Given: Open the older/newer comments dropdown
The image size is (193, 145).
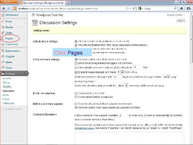Looking at the screenshot, I should [x=123, y=85].
